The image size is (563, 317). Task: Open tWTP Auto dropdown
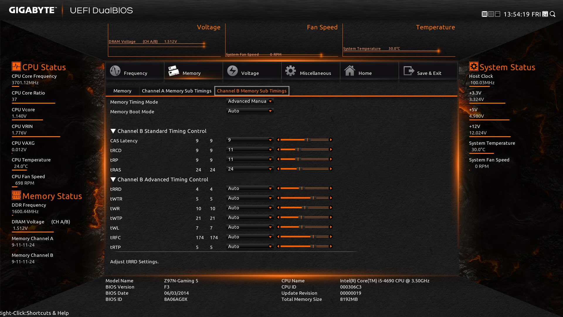click(x=250, y=217)
